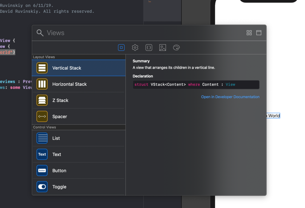
Task: Expand the Layout Views section header
Action: [x=44, y=57]
